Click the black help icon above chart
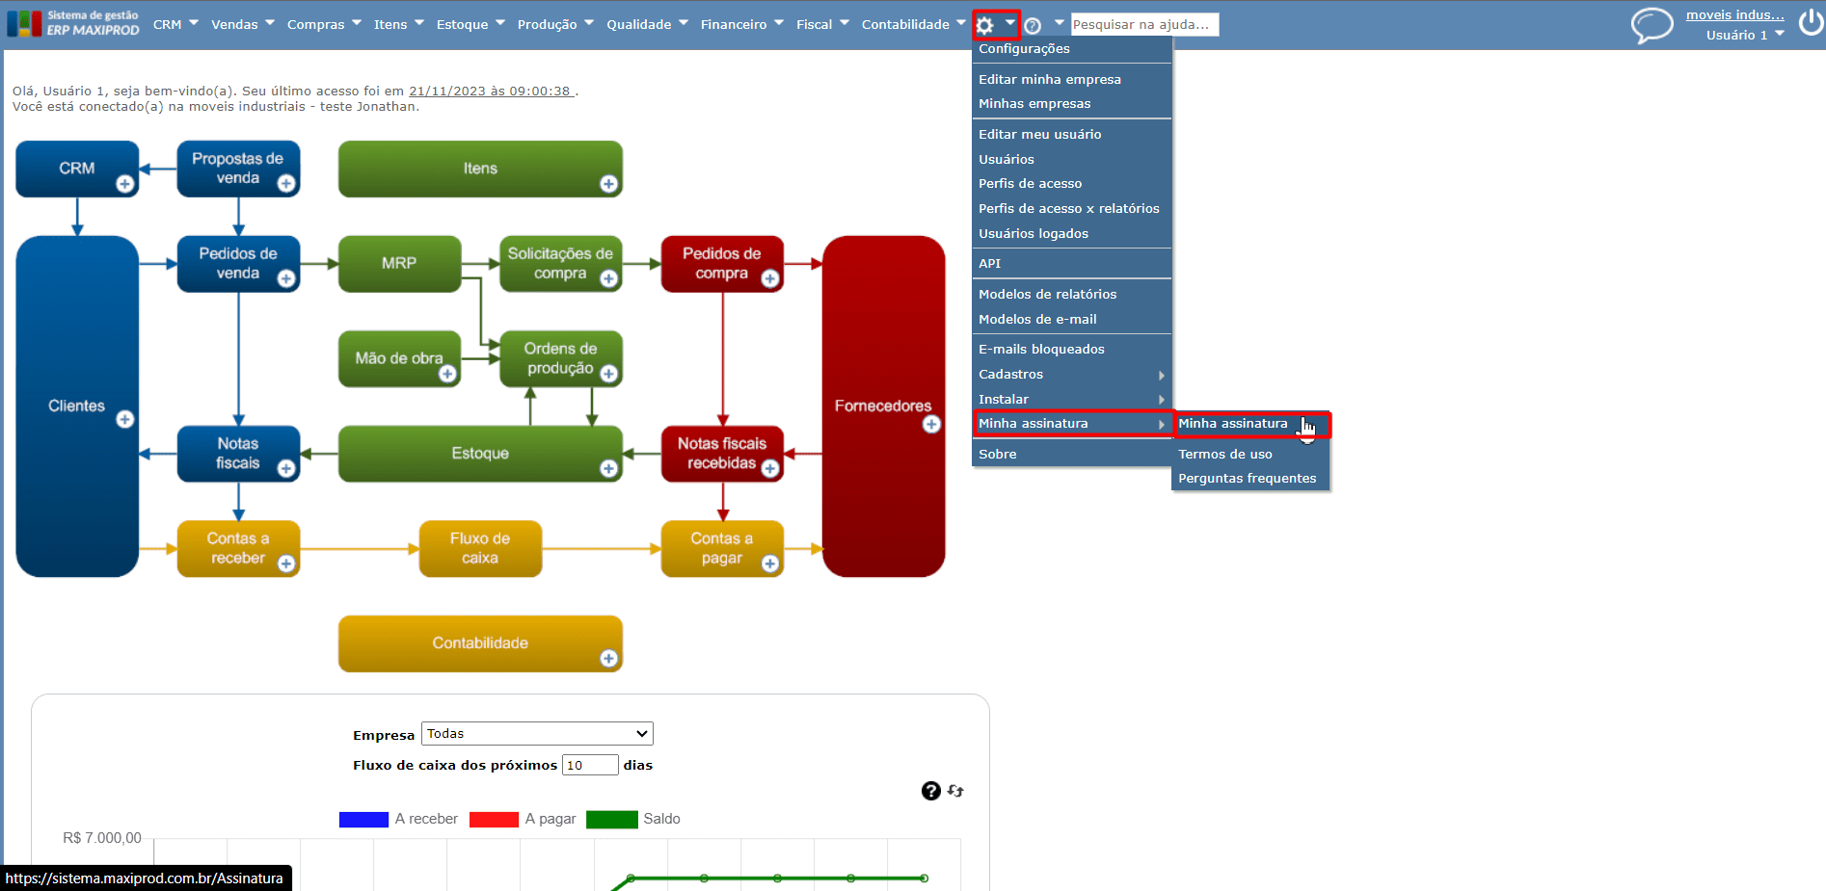 click(x=930, y=791)
